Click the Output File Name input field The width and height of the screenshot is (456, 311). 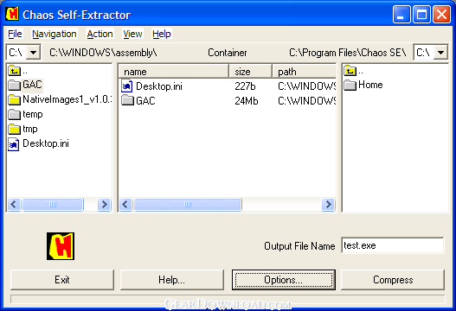pos(393,245)
